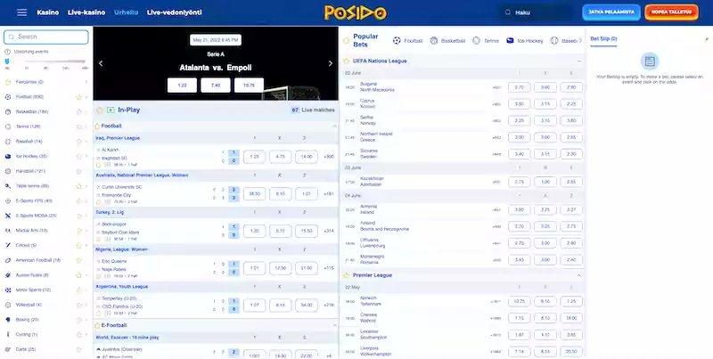713x359 pixels.
Task: Click the Popular Bets star icon
Action: click(x=346, y=41)
